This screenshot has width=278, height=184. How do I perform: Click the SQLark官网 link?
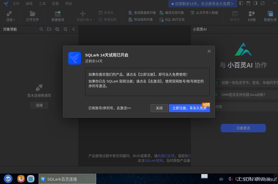click(154, 161)
